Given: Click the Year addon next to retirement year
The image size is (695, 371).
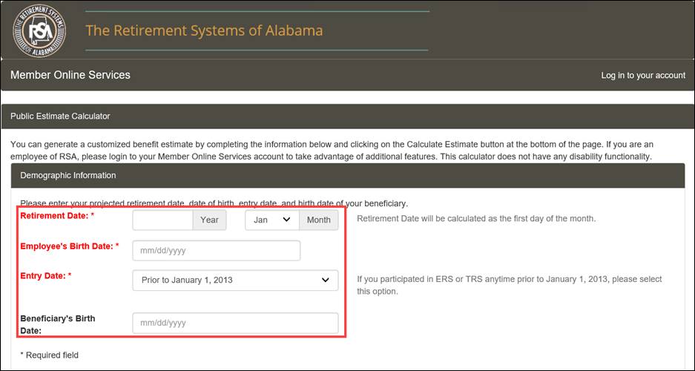Looking at the screenshot, I should tap(209, 220).
